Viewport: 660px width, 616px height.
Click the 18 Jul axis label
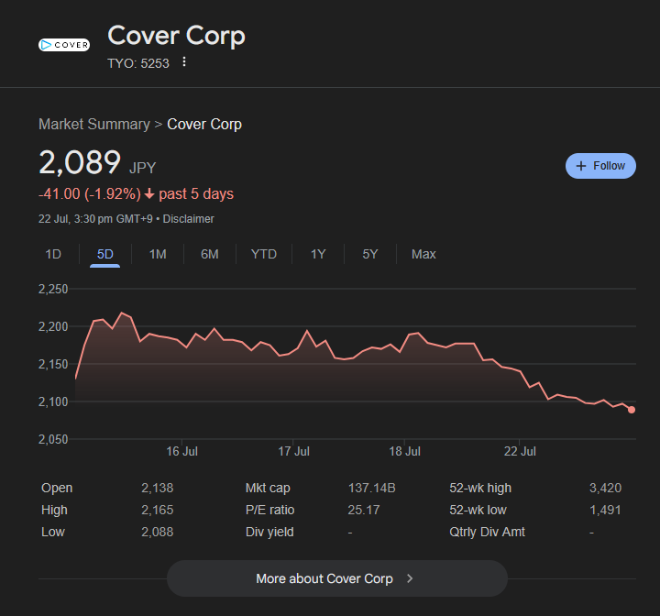pyautogui.click(x=404, y=451)
